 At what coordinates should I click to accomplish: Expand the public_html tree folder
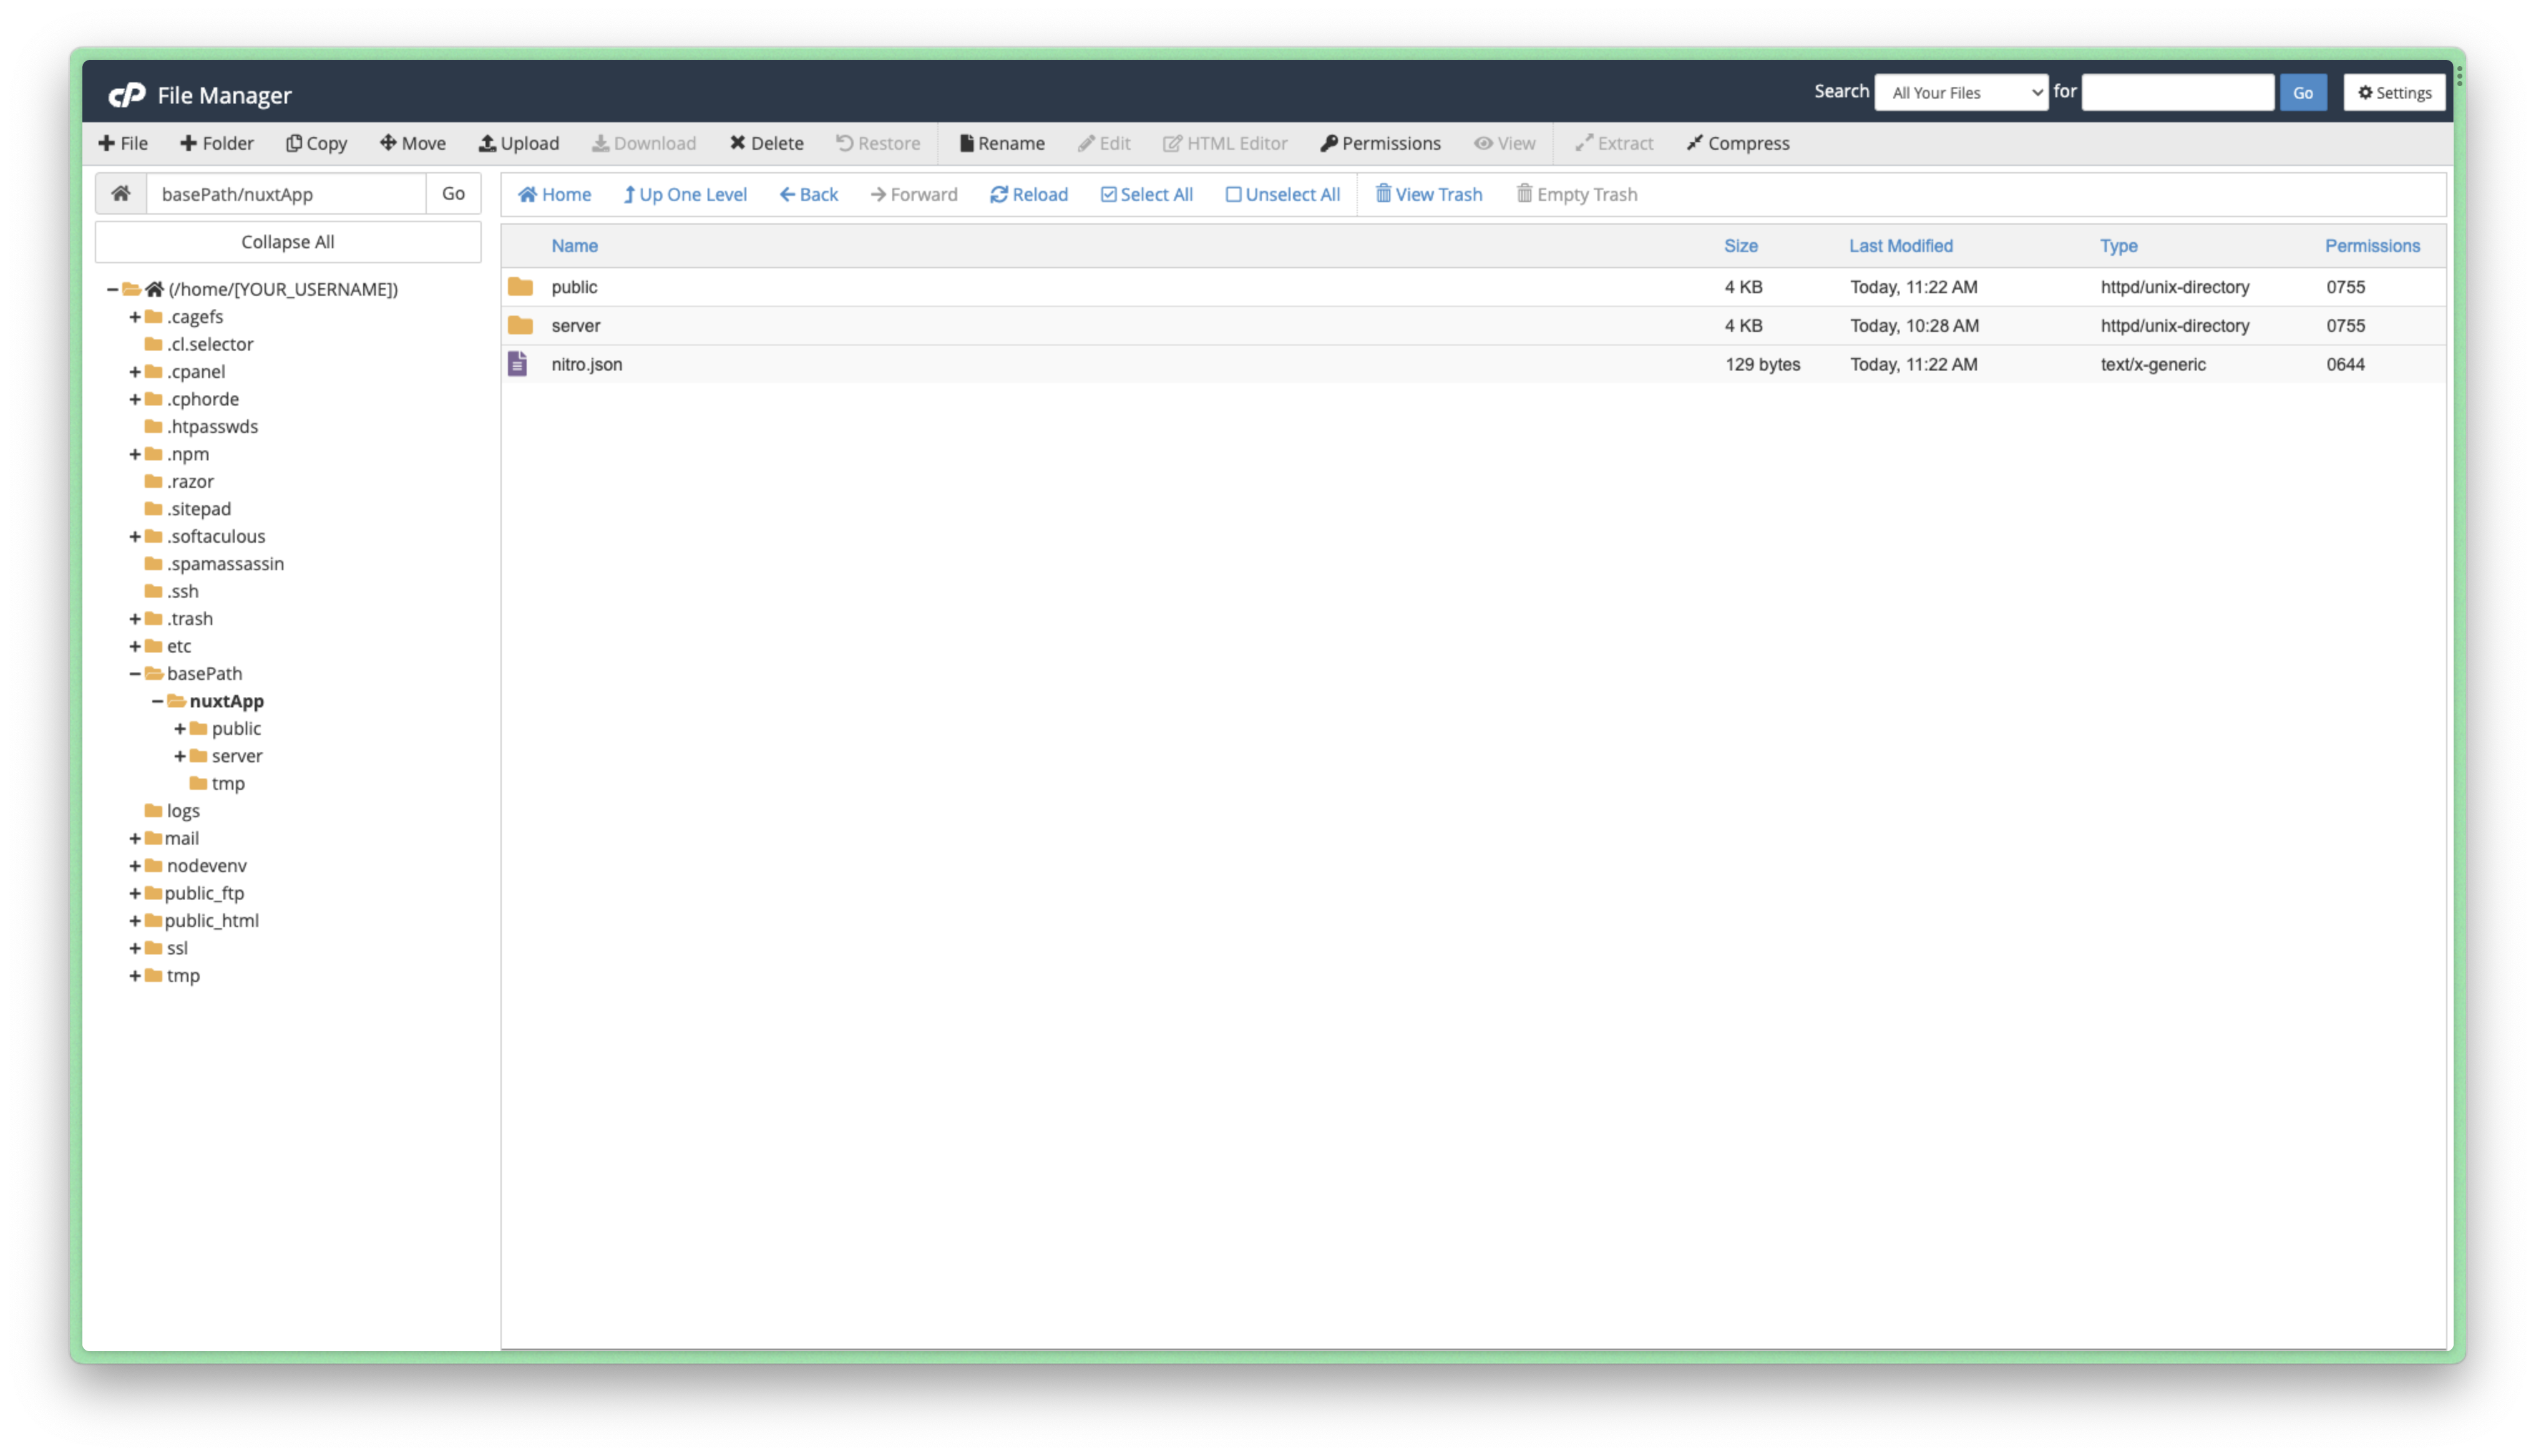pos(135,920)
